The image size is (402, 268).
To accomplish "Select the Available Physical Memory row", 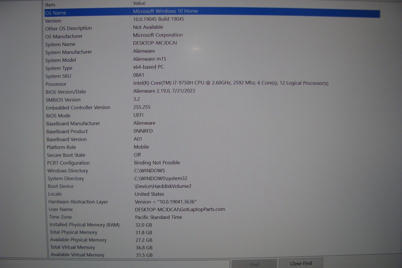I will [x=212, y=240].
